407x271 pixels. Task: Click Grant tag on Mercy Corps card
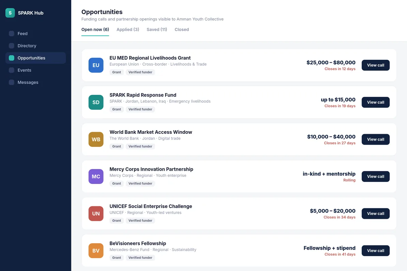[x=117, y=184]
